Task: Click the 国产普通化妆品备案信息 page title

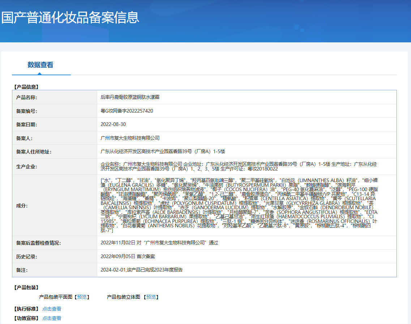Action: click(70, 17)
